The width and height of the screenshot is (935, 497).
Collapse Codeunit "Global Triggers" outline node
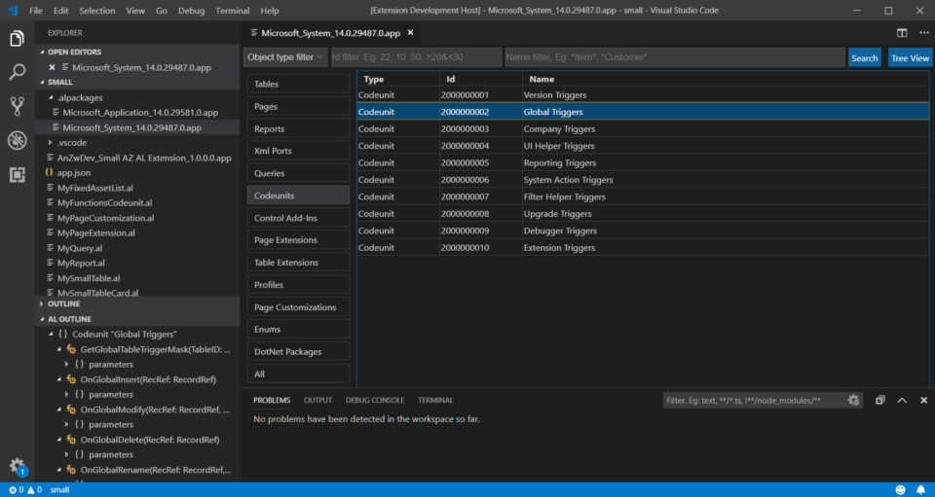51,335
